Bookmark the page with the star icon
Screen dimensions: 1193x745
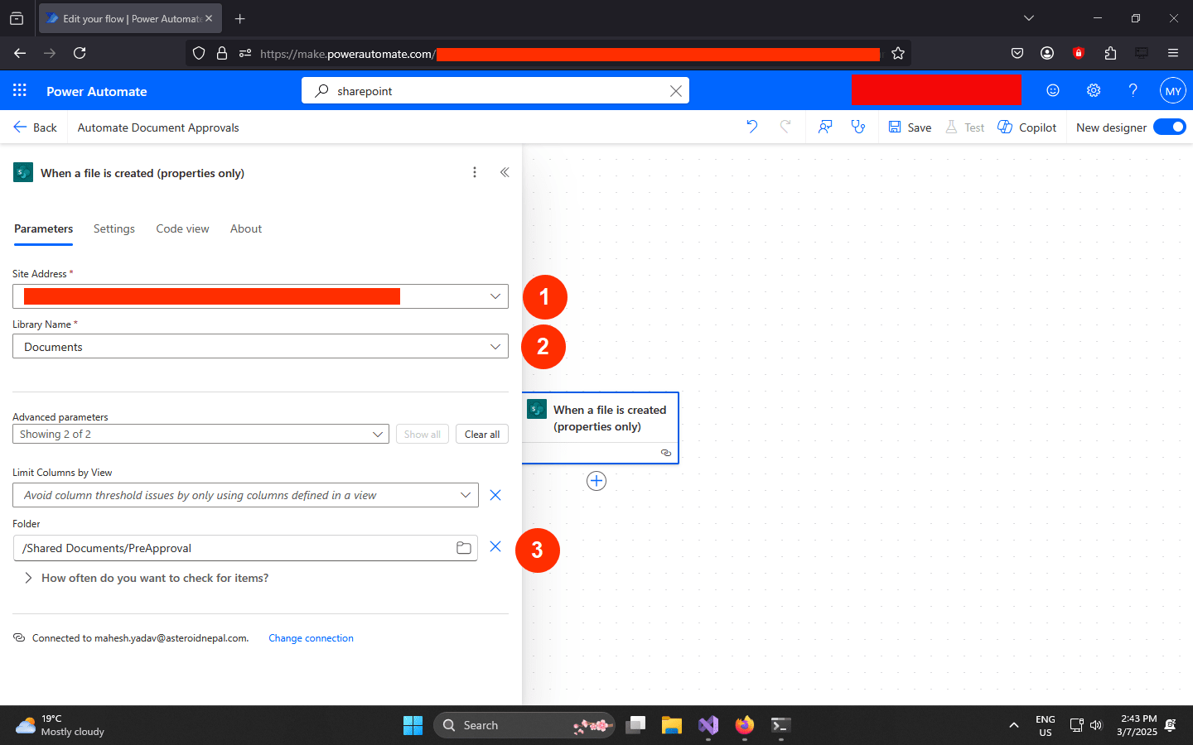tap(898, 53)
